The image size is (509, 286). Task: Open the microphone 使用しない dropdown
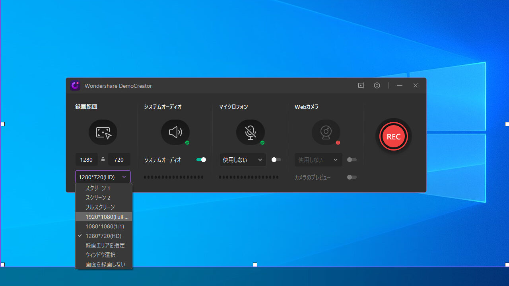243,160
